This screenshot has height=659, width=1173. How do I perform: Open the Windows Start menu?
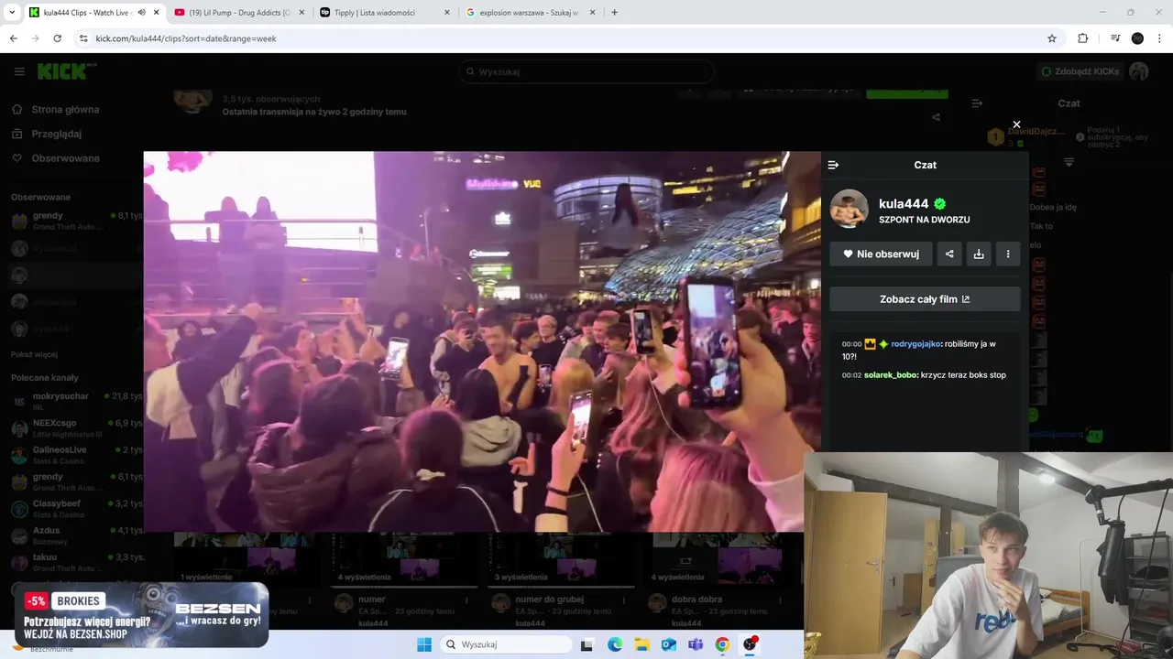424,644
